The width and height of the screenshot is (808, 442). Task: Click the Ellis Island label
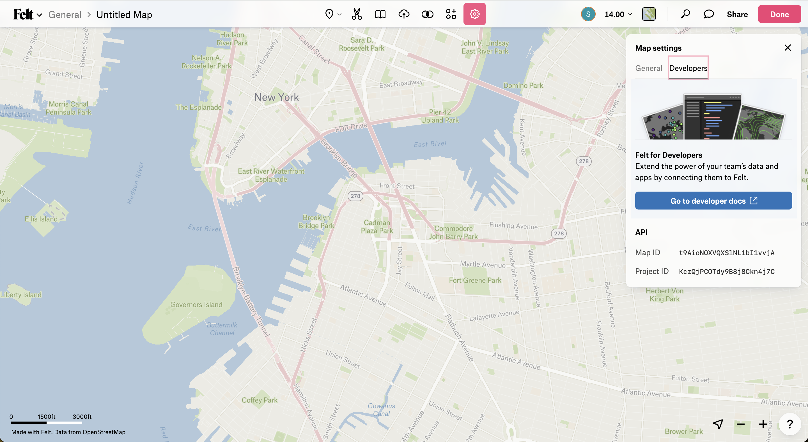(x=41, y=219)
